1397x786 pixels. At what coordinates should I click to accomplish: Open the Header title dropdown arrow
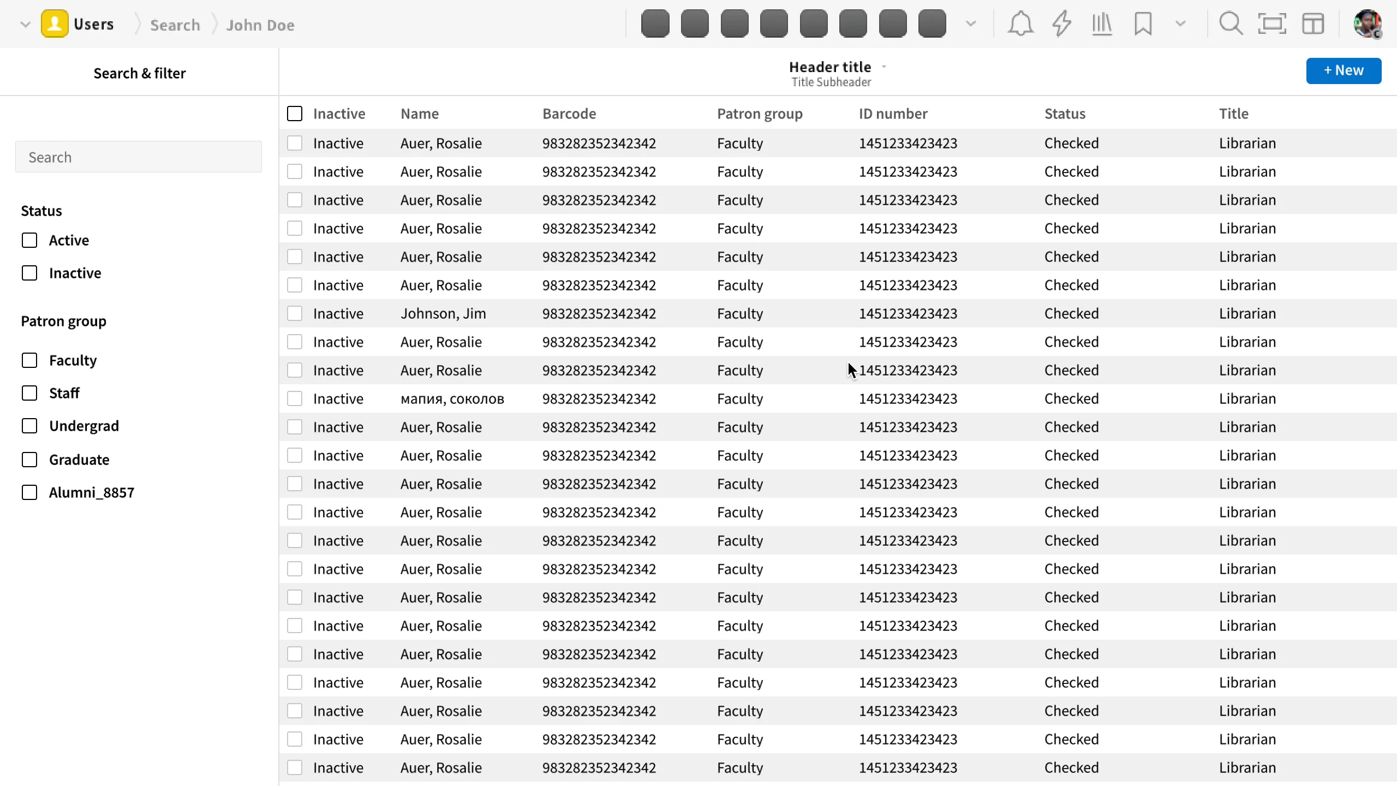pyautogui.click(x=884, y=67)
